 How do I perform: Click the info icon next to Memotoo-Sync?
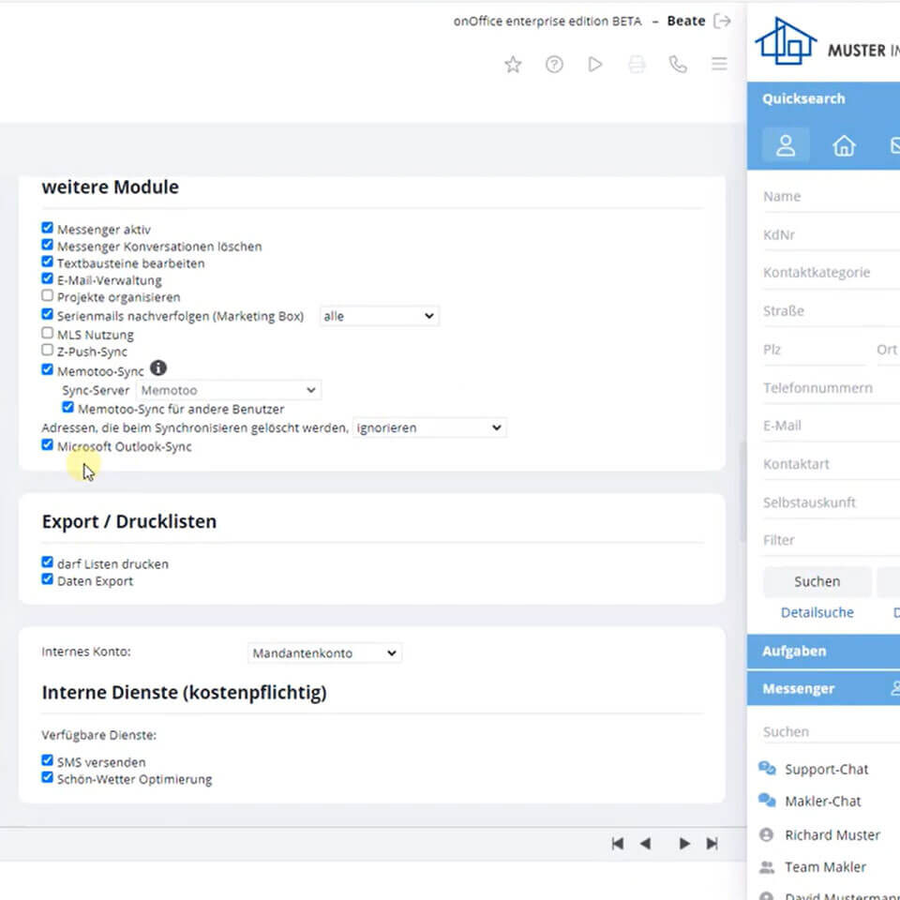coord(157,368)
